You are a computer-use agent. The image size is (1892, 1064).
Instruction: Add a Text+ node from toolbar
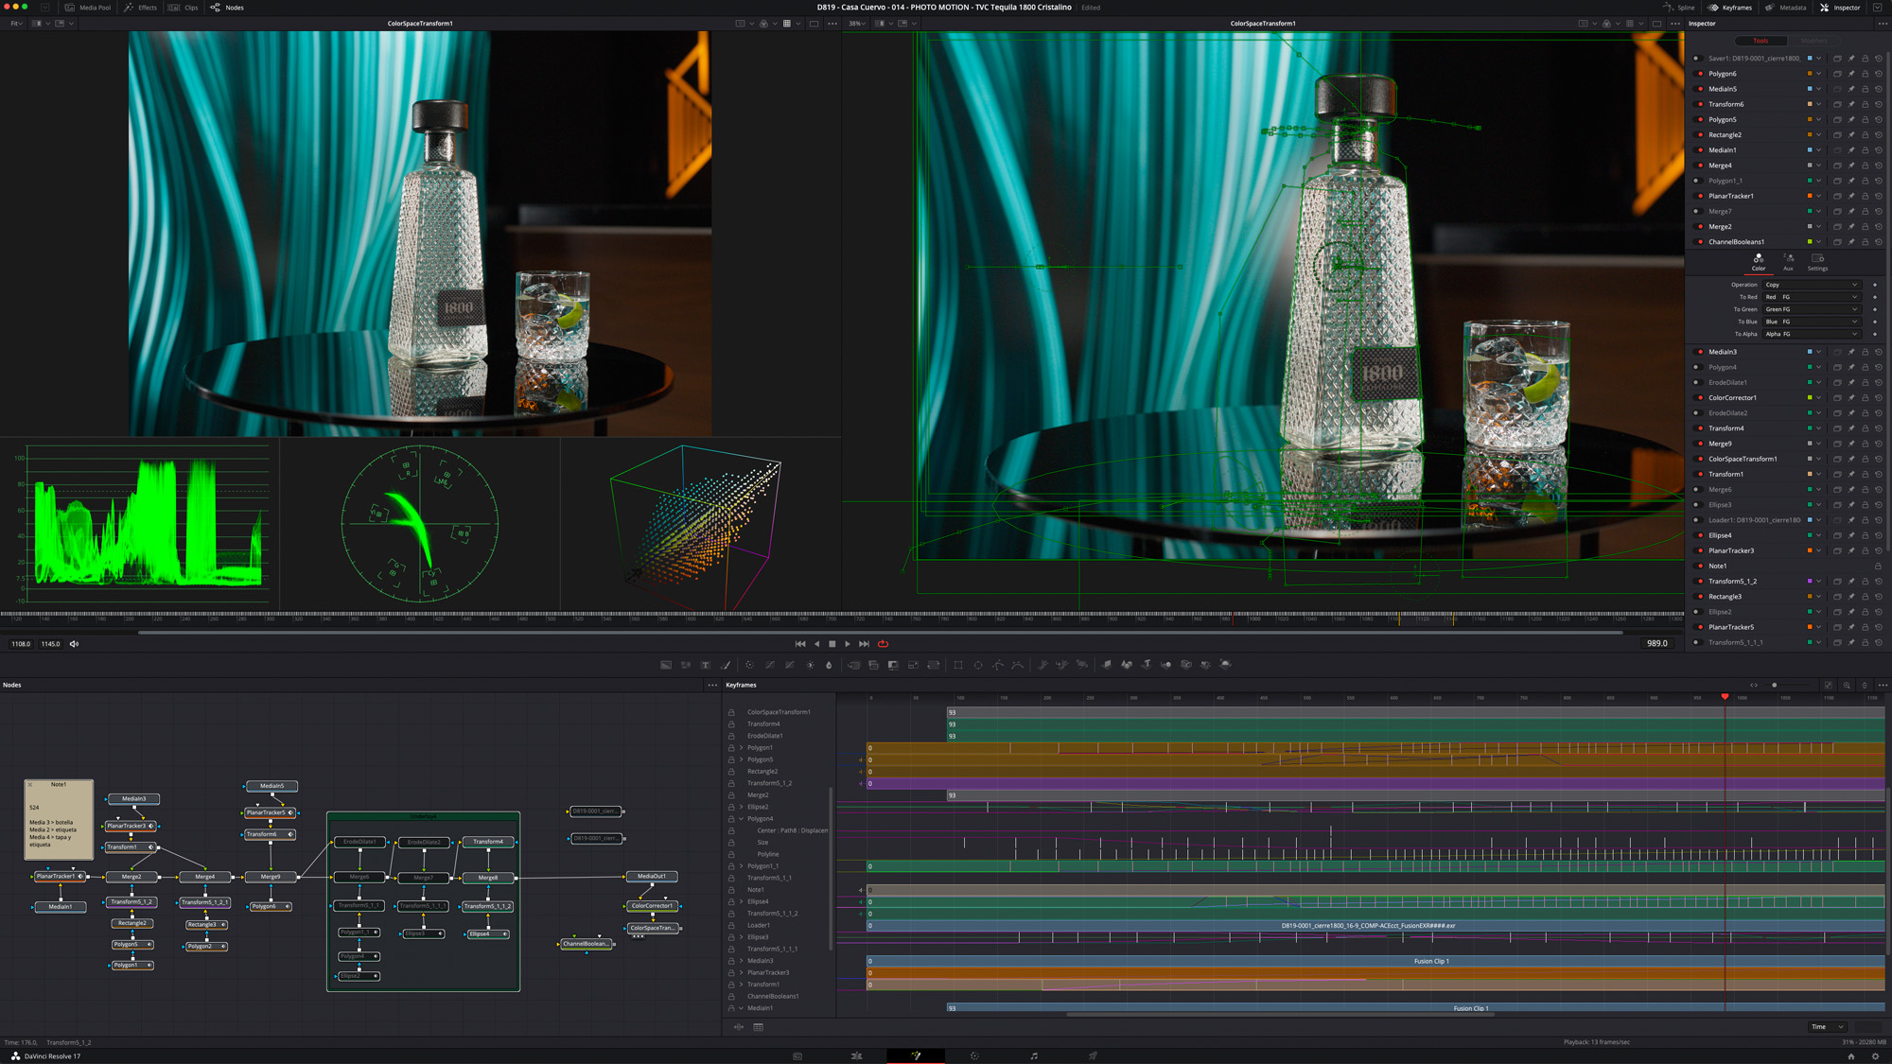706,665
